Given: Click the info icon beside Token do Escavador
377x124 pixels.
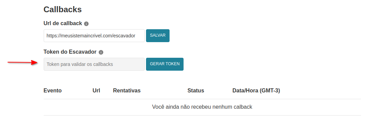Looking at the screenshot, I should (x=101, y=52).
